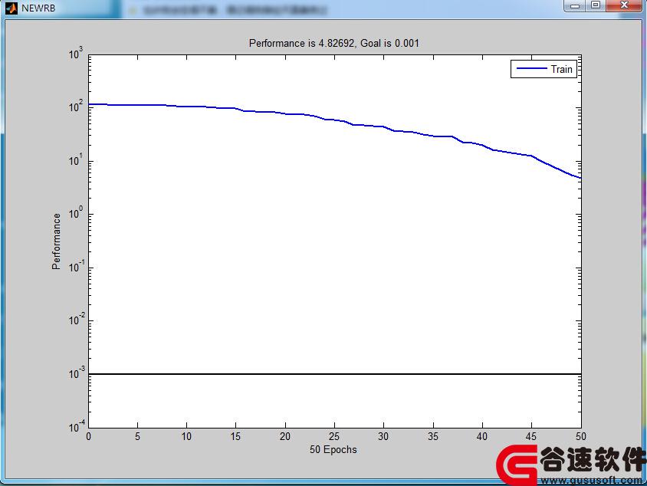Click the plot title 'Performance is 4.82692, Goal is 0.001'
647x486 pixels.
coord(333,44)
